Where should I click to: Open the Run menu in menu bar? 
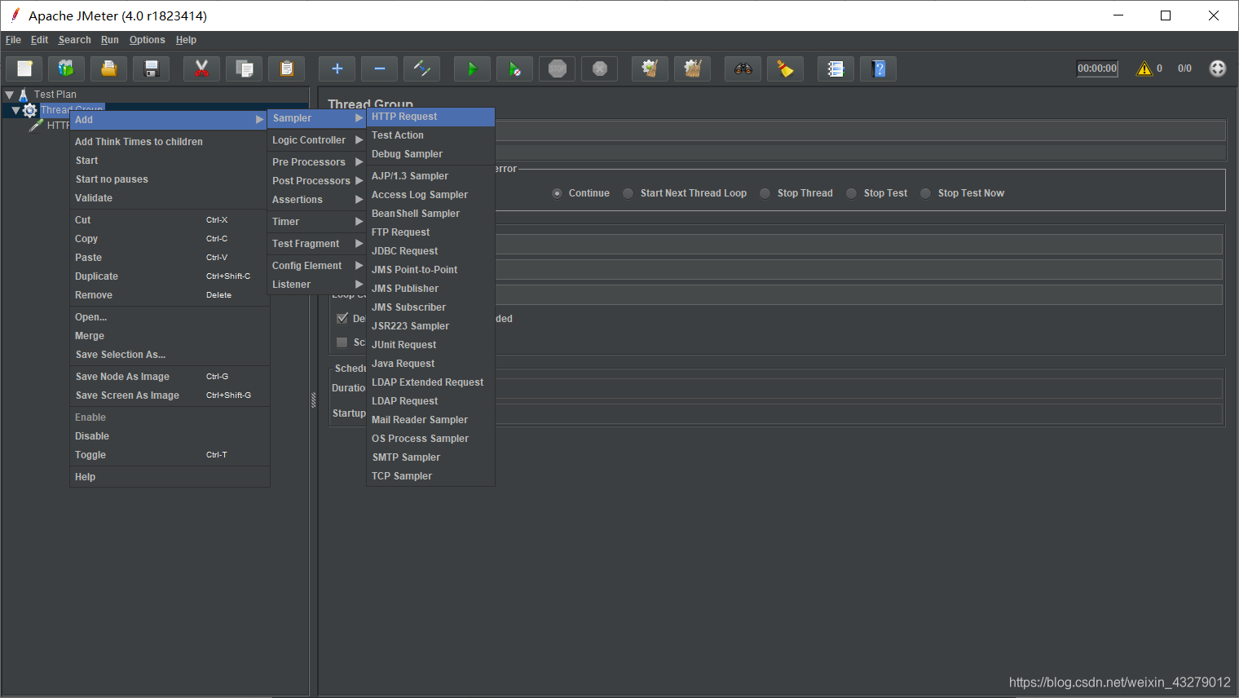pos(110,40)
